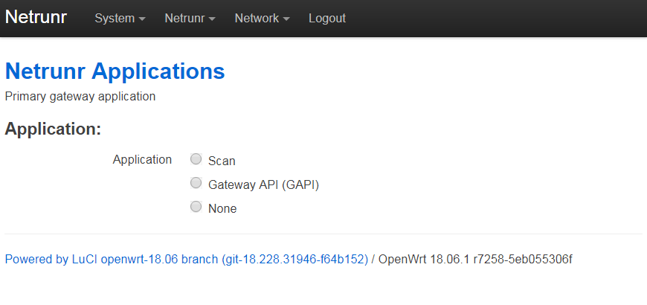Click the Netrunr brand logo text
The height and width of the screenshot is (305, 647).
pos(36,17)
